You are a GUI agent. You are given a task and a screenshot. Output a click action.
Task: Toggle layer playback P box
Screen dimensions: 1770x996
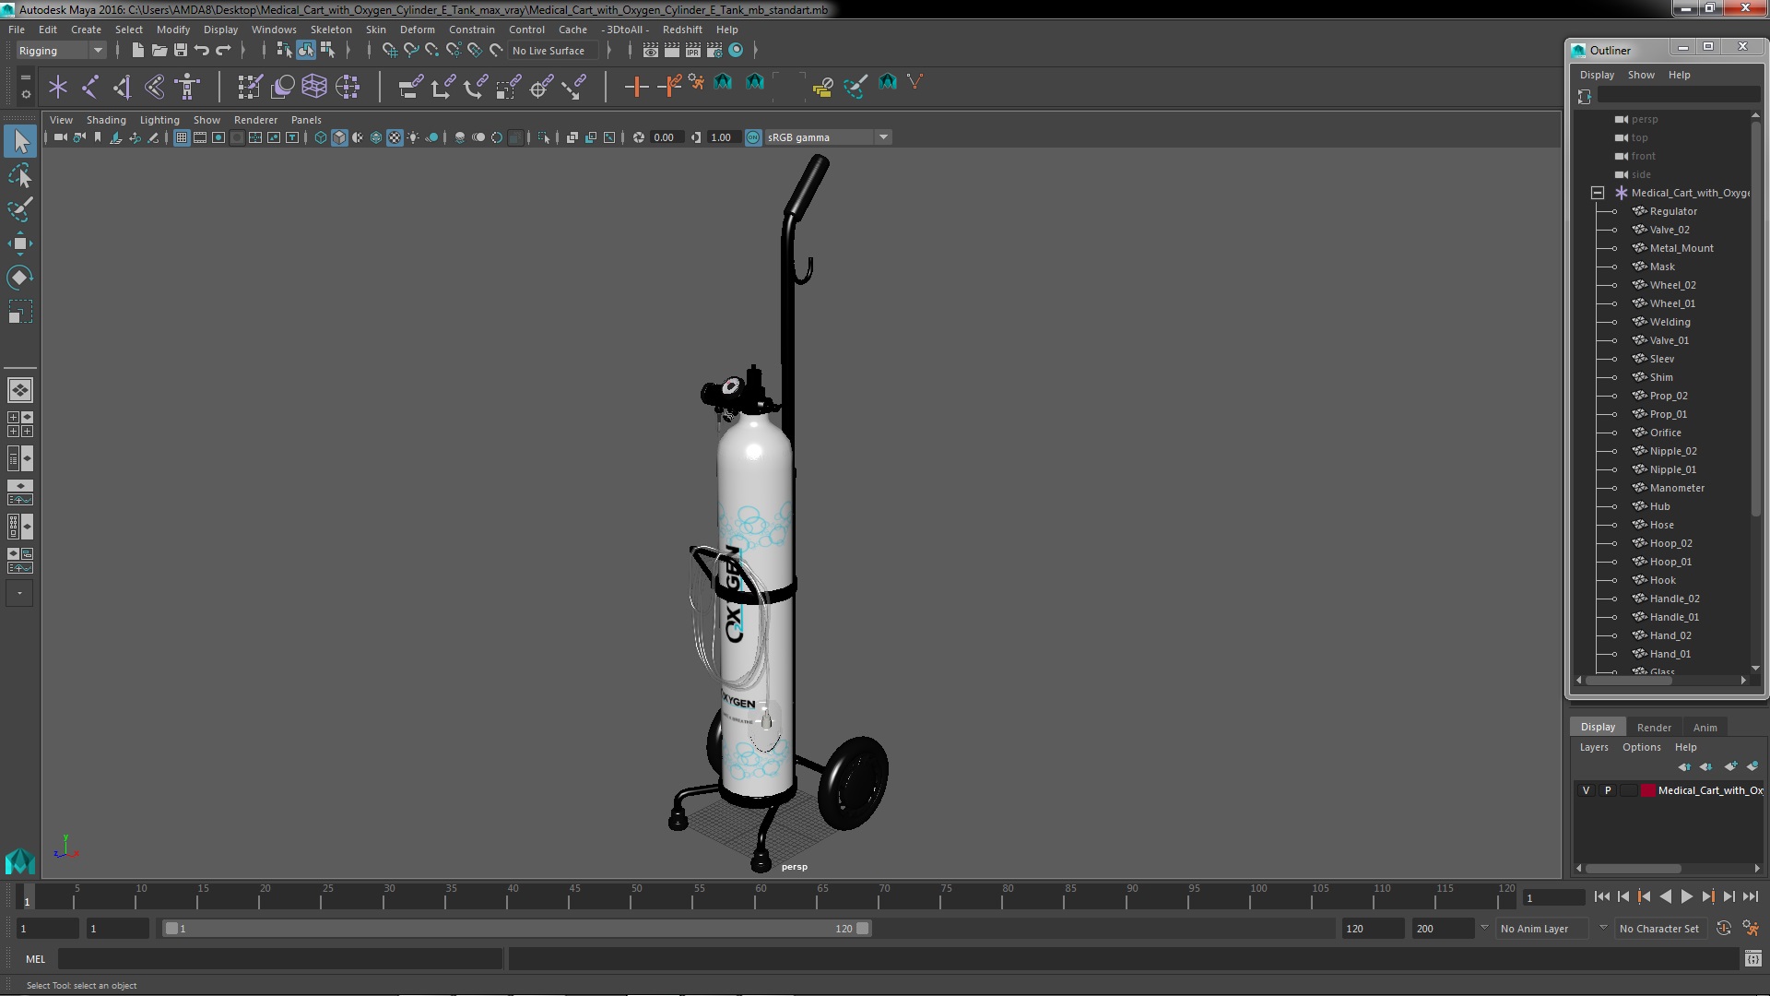tap(1608, 790)
